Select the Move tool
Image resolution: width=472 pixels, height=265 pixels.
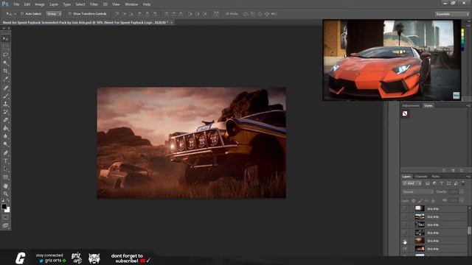tap(5, 39)
